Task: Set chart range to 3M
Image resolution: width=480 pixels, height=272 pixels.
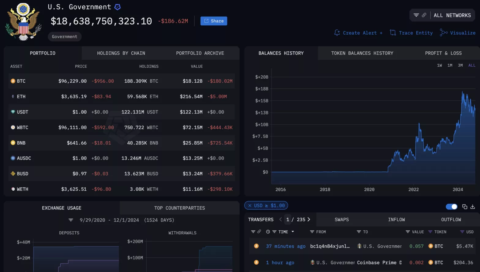Action: tap(460, 65)
